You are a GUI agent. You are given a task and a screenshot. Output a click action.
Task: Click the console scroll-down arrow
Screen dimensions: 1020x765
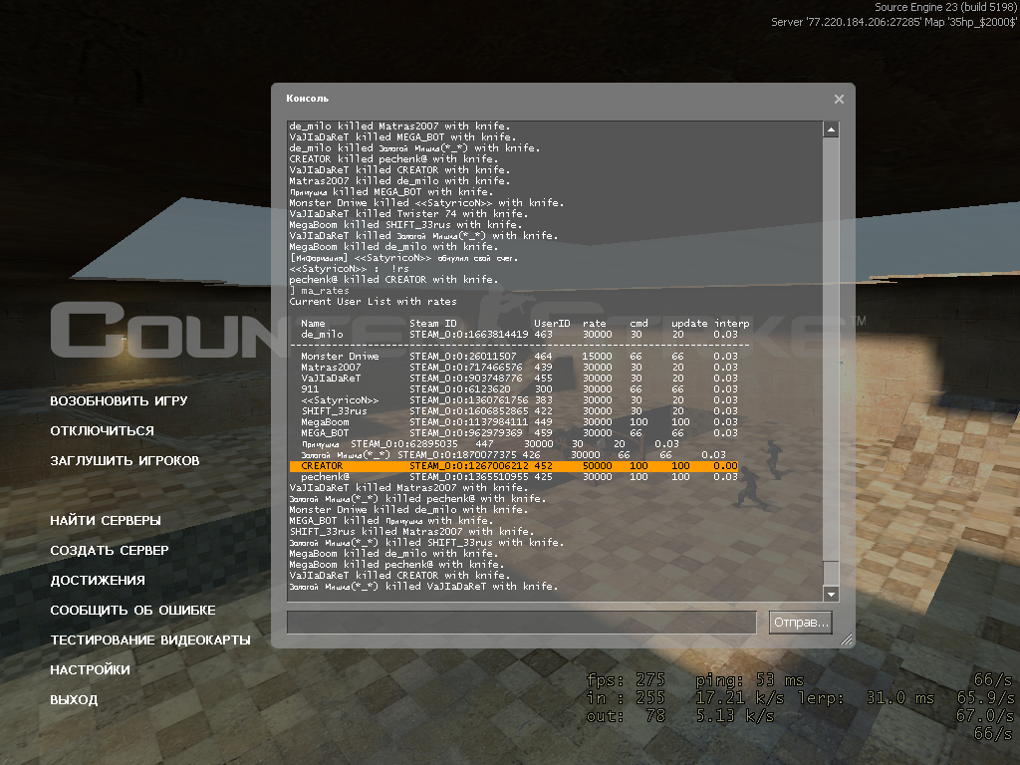point(831,594)
